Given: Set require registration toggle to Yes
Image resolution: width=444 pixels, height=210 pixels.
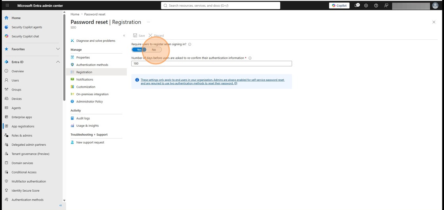Looking at the screenshot, I should pos(139,50).
